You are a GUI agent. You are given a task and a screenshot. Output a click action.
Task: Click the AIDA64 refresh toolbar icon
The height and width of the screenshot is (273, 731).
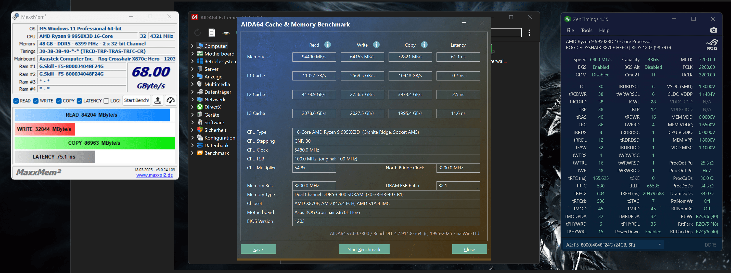[x=198, y=33]
